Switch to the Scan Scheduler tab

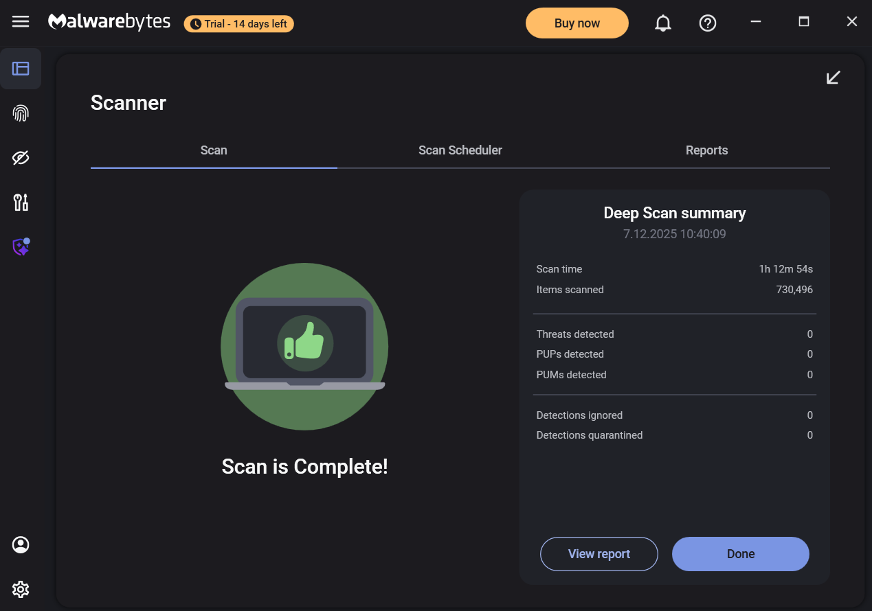coord(460,150)
